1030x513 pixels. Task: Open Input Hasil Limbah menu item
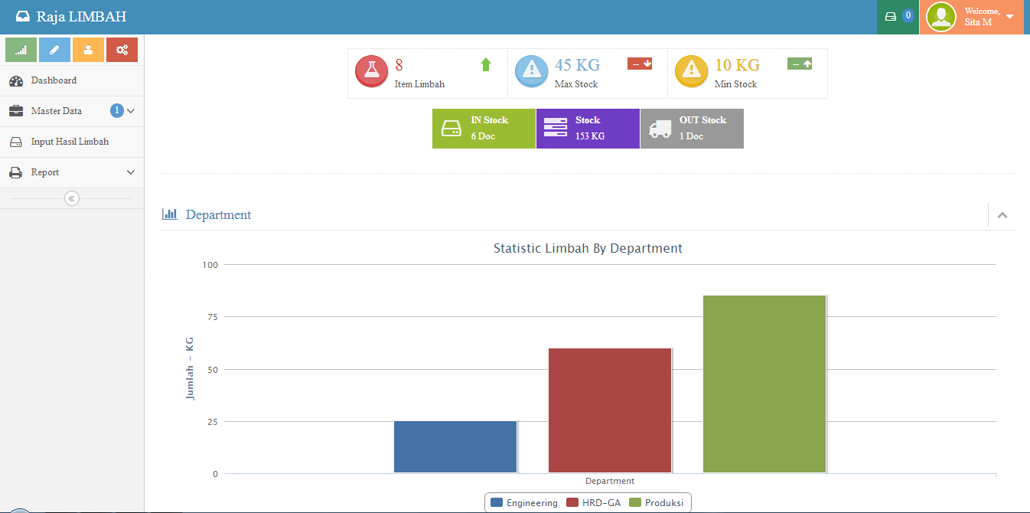point(70,142)
